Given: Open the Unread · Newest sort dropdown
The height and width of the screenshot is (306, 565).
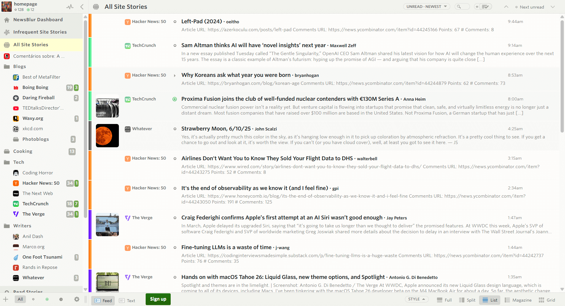Looking at the screenshot, I should [x=426, y=7].
